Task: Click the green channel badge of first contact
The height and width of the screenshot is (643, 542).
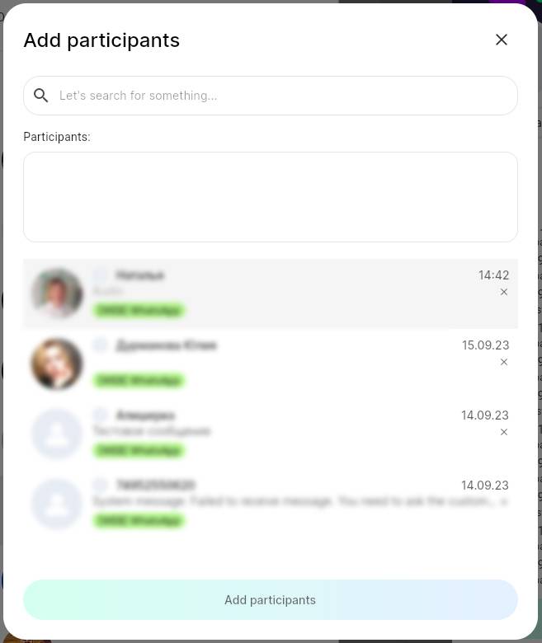Action: click(x=139, y=311)
